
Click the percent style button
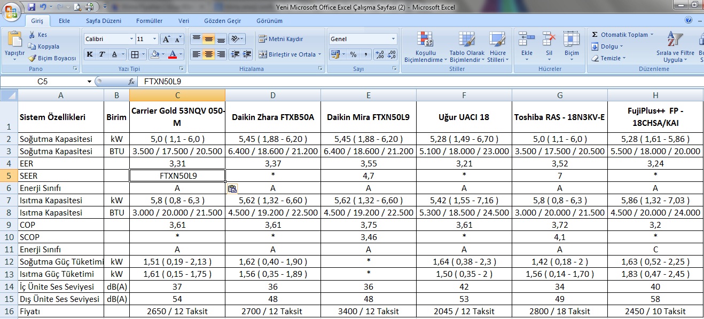click(353, 54)
